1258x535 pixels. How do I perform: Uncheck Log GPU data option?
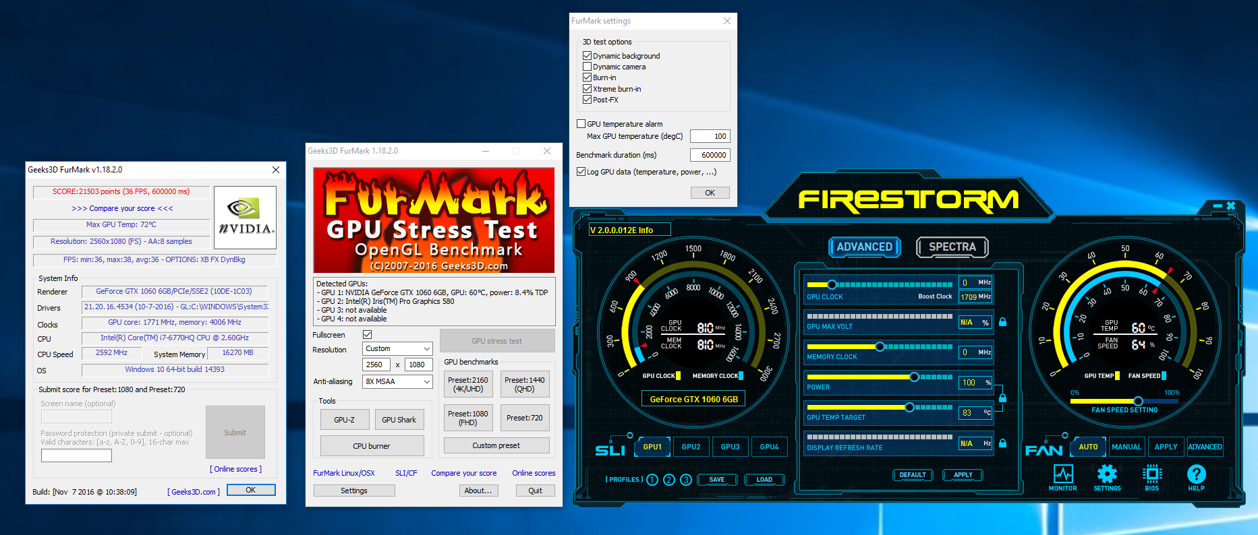[x=581, y=172]
